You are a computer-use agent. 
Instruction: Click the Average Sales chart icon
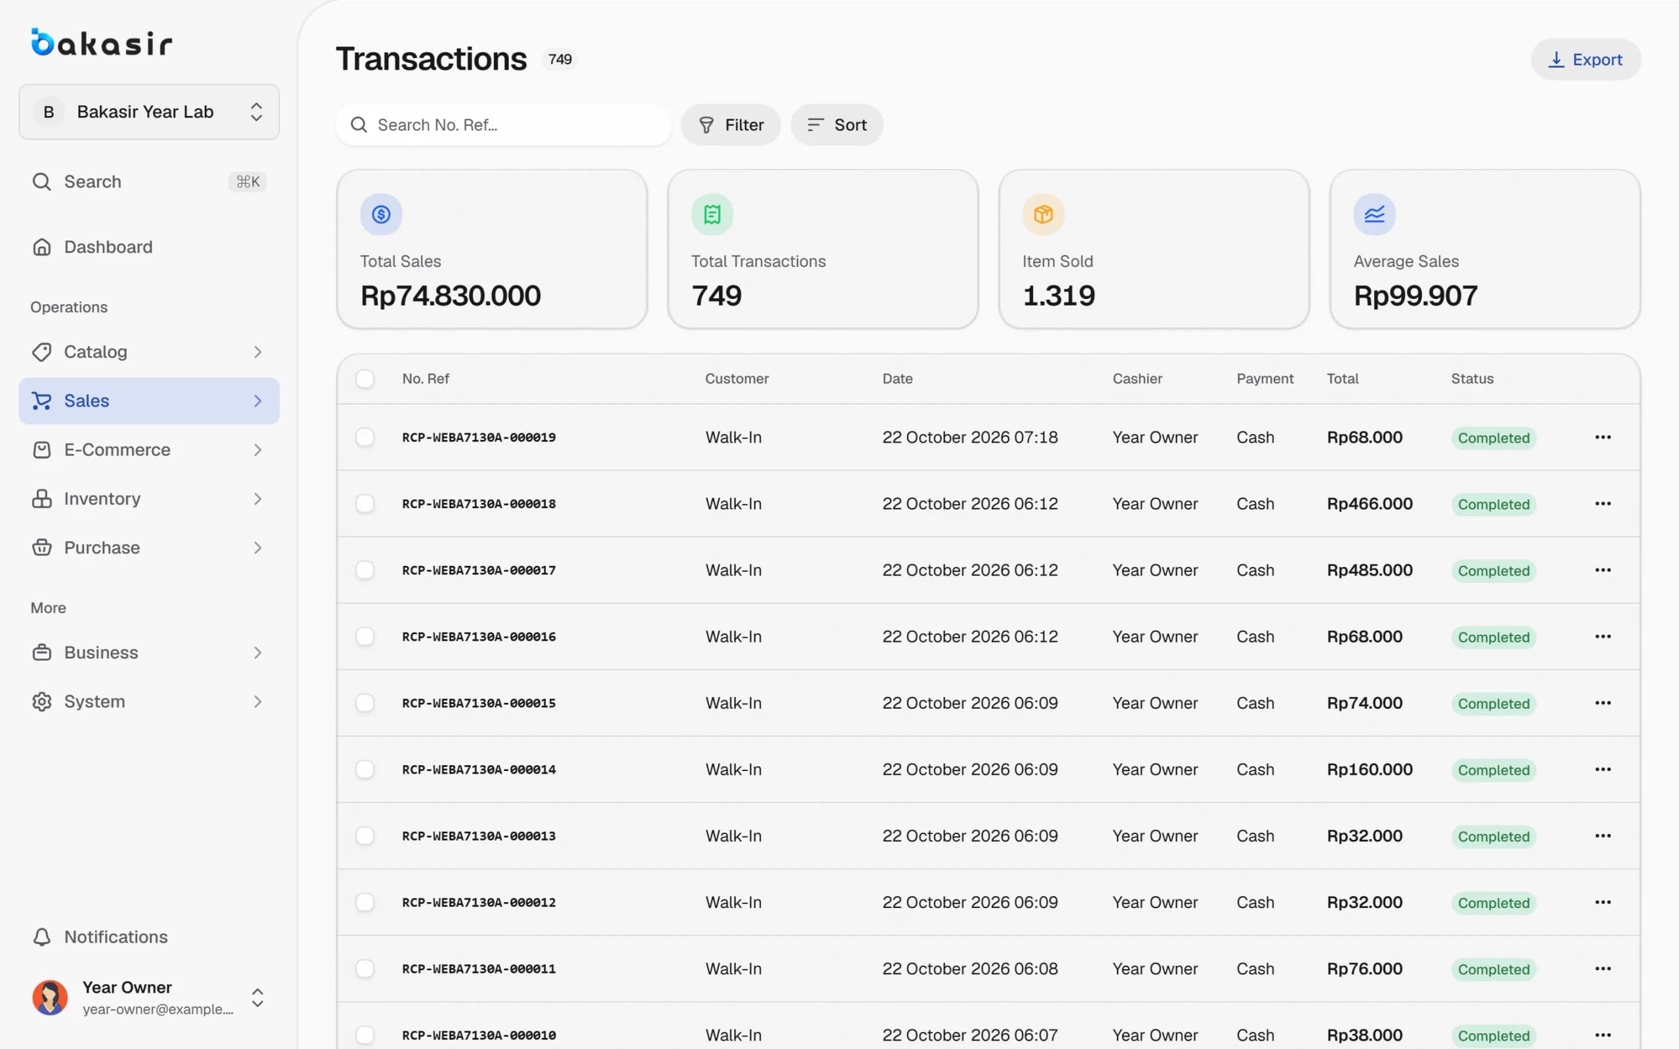click(1375, 214)
